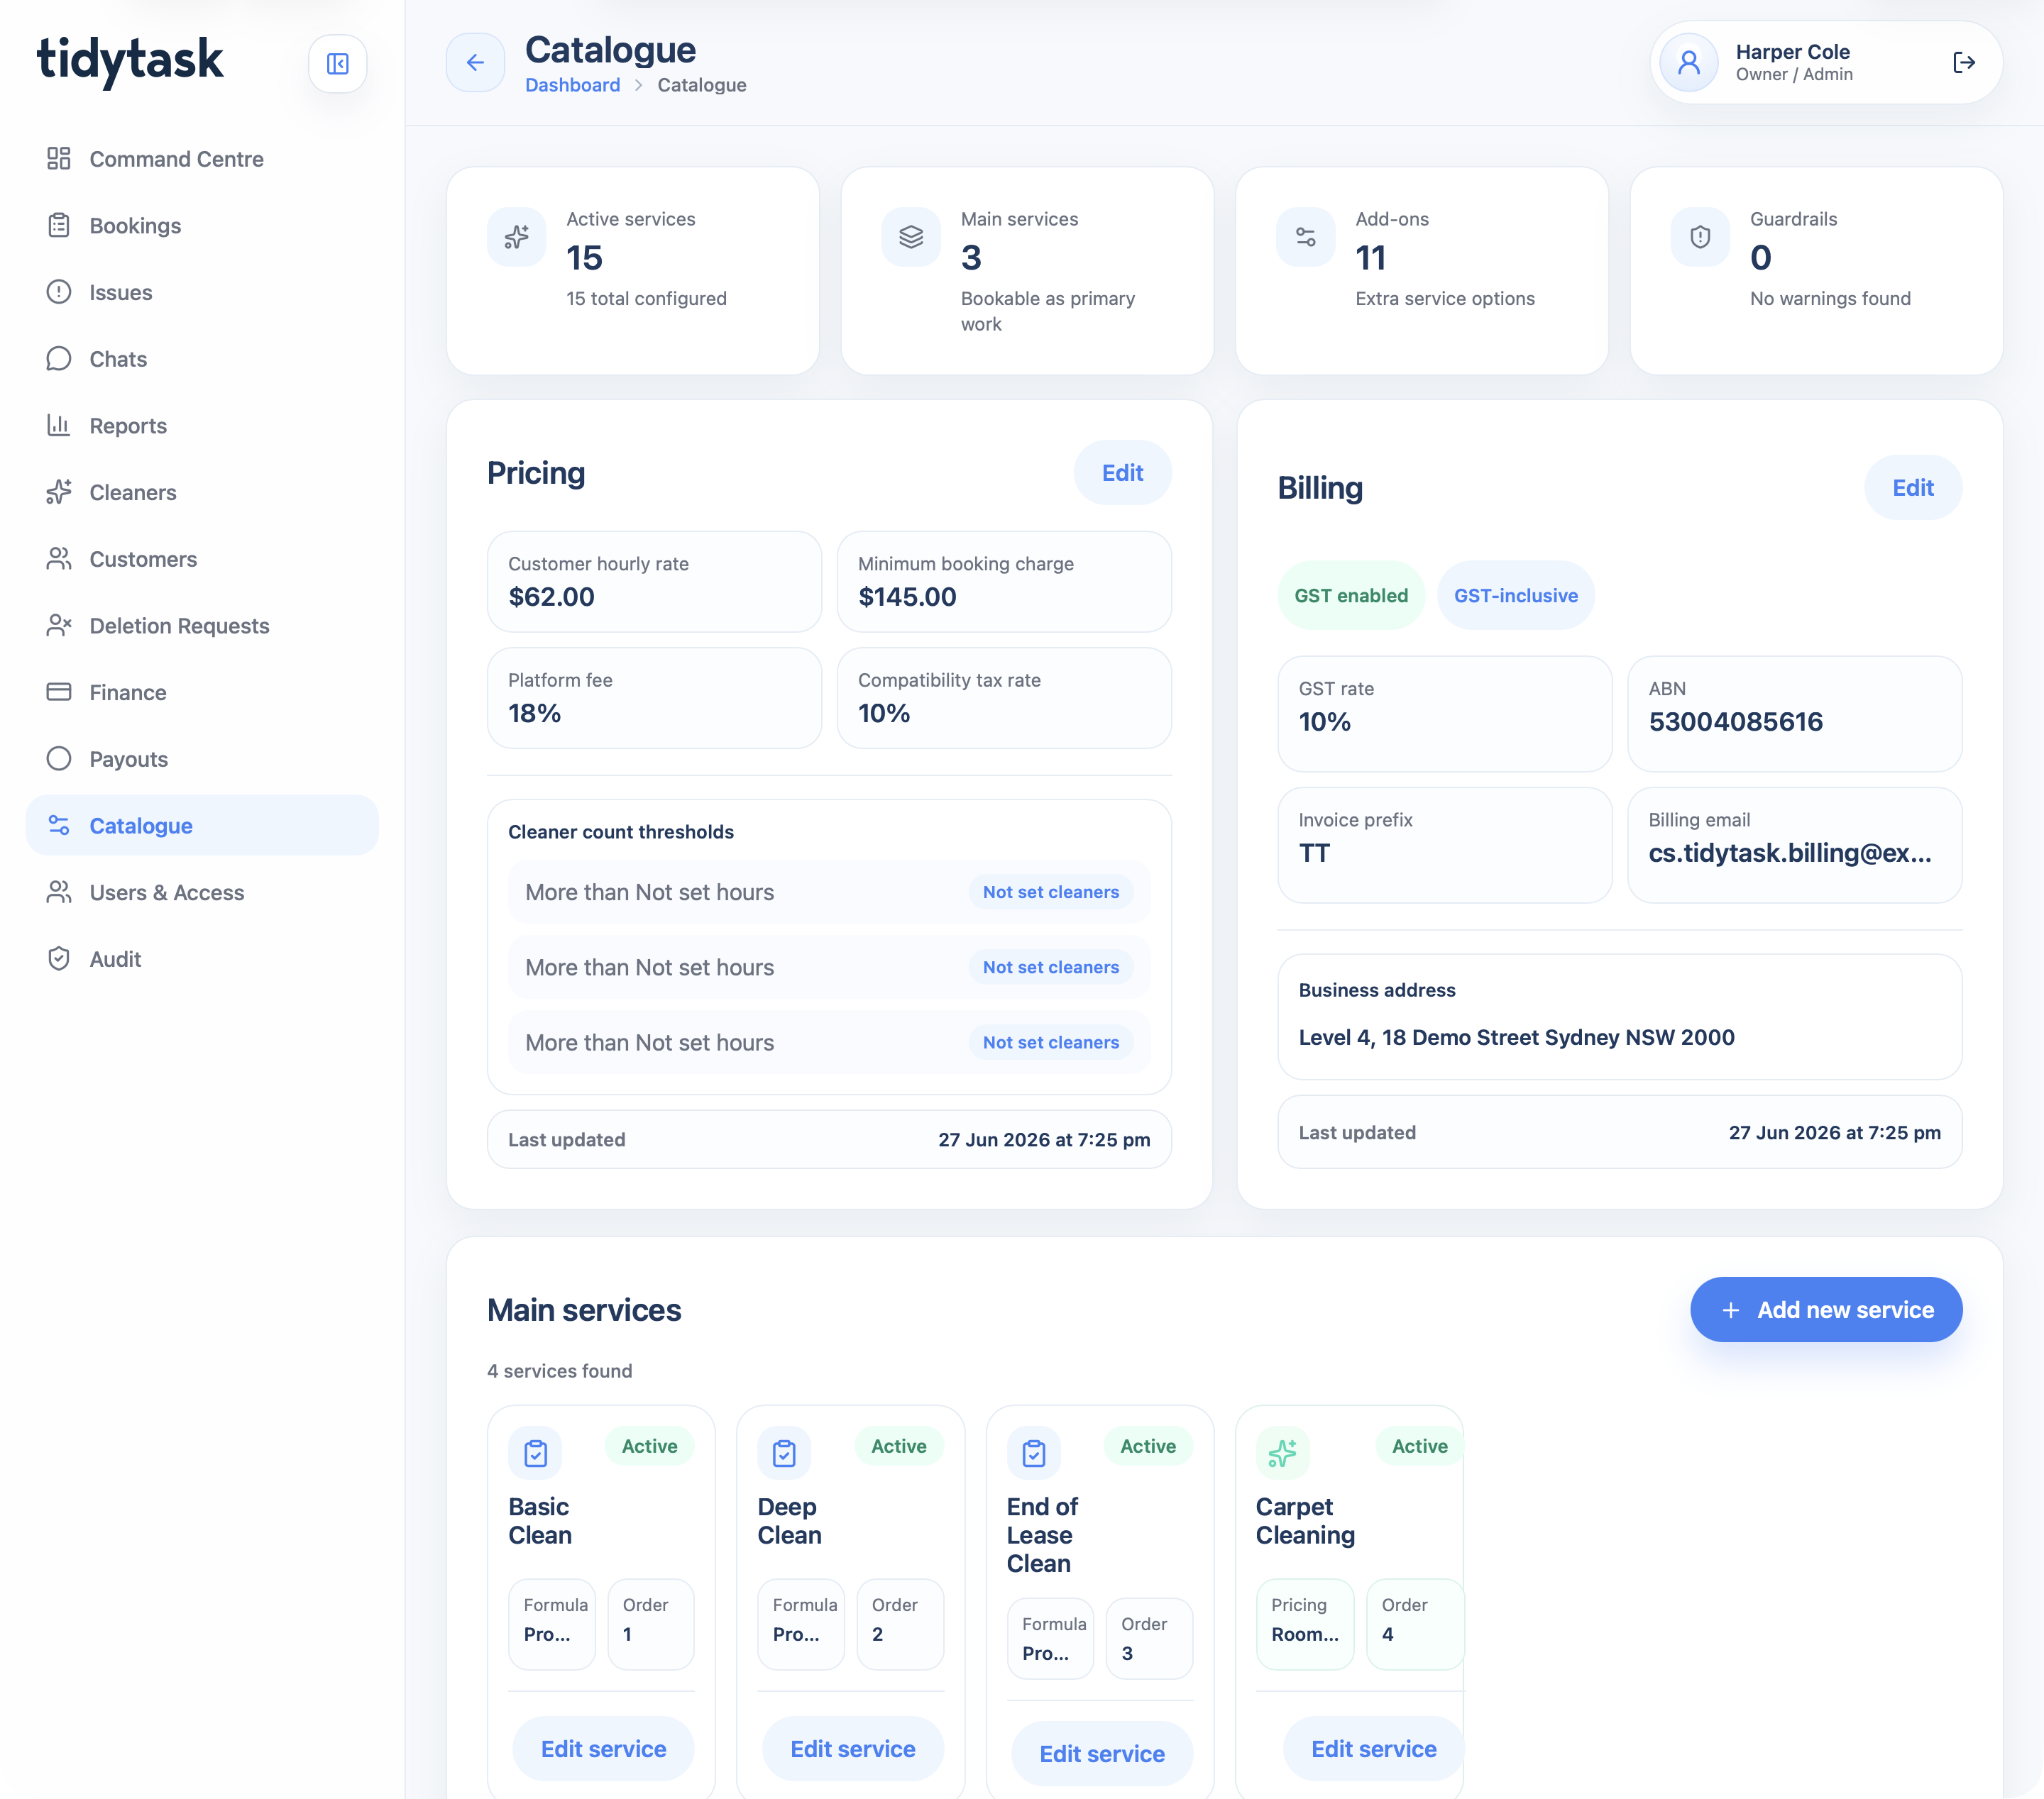Edit the Carpet Cleaning service
The image size is (2044, 1799).
pyautogui.click(x=1373, y=1749)
